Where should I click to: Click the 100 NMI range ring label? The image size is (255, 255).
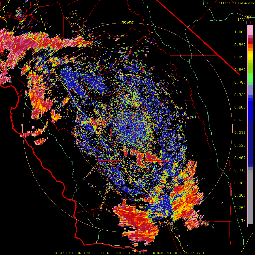127,22
